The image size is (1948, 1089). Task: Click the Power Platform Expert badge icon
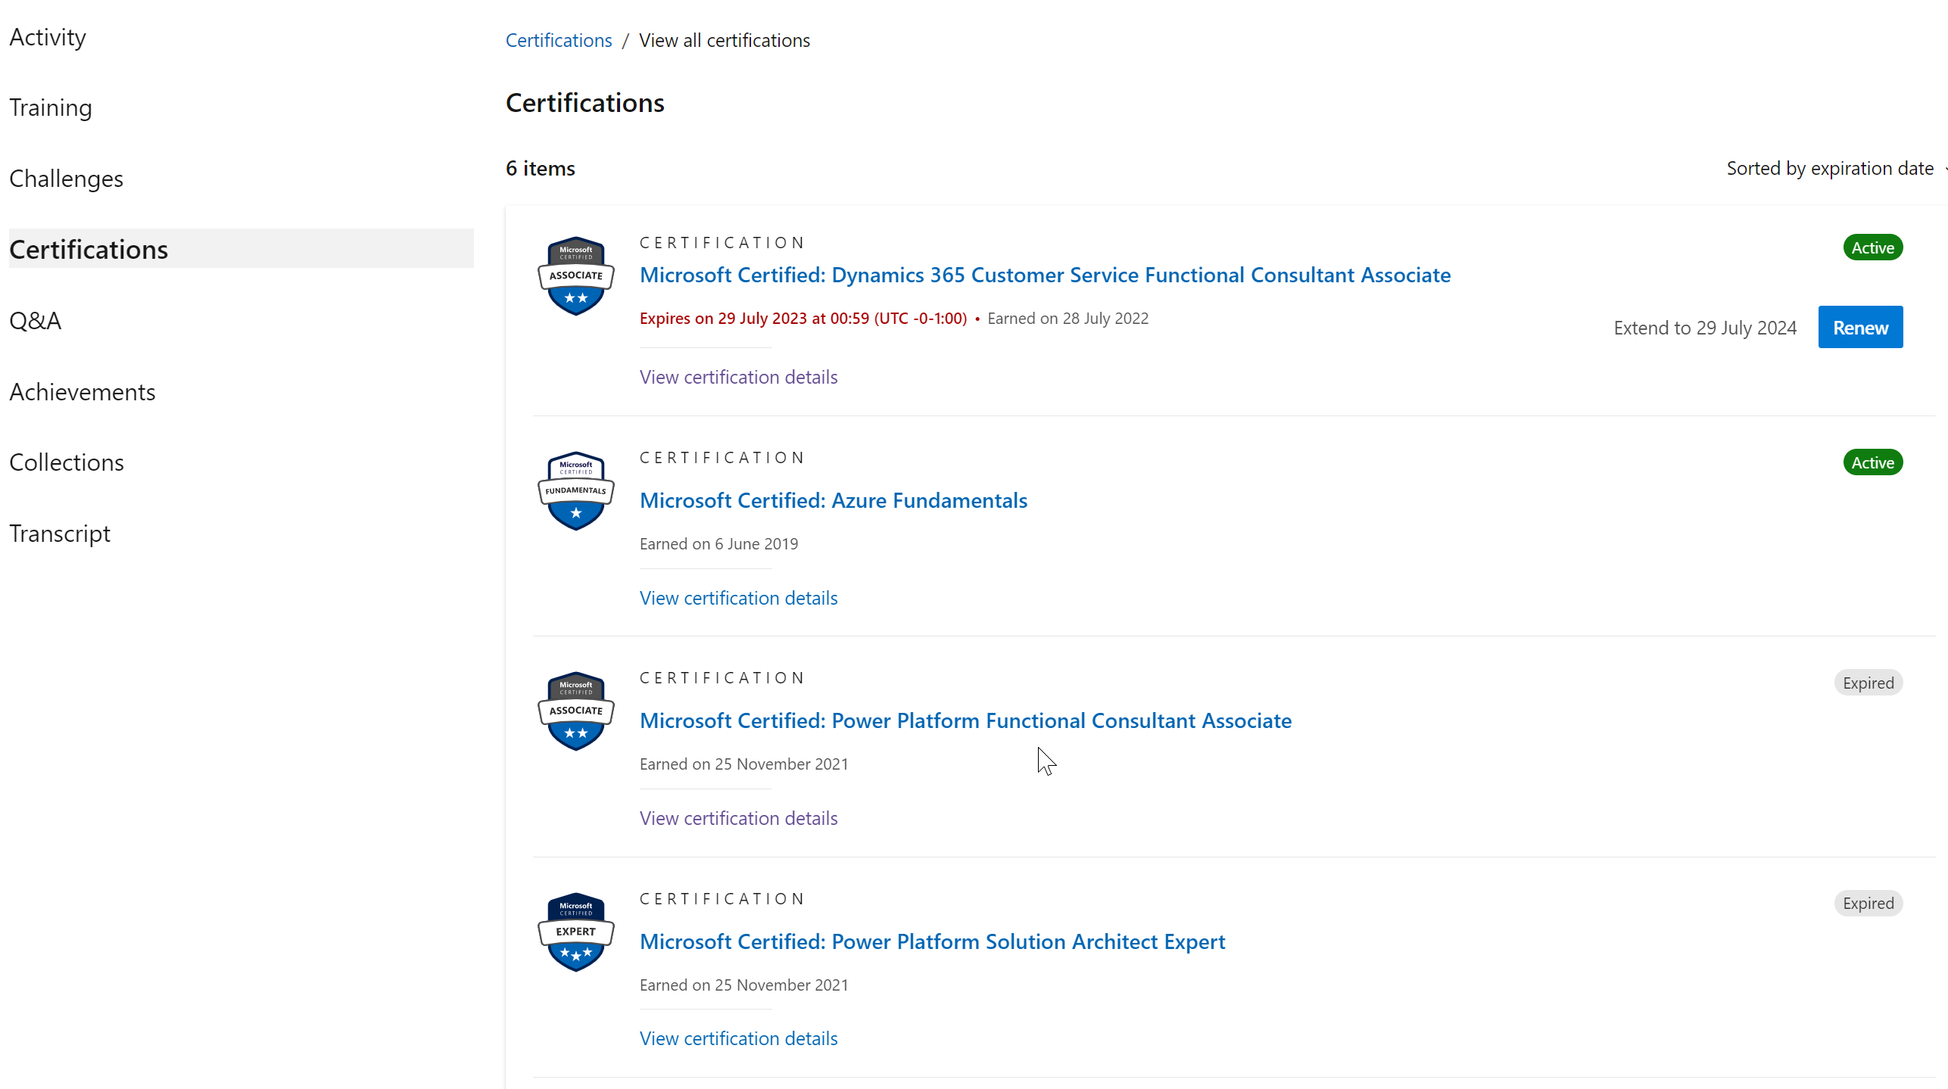coord(575,931)
